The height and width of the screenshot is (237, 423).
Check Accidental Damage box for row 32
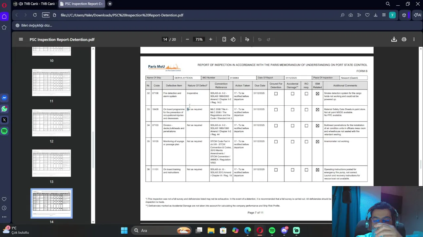pyautogui.click(x=292, y=94)
